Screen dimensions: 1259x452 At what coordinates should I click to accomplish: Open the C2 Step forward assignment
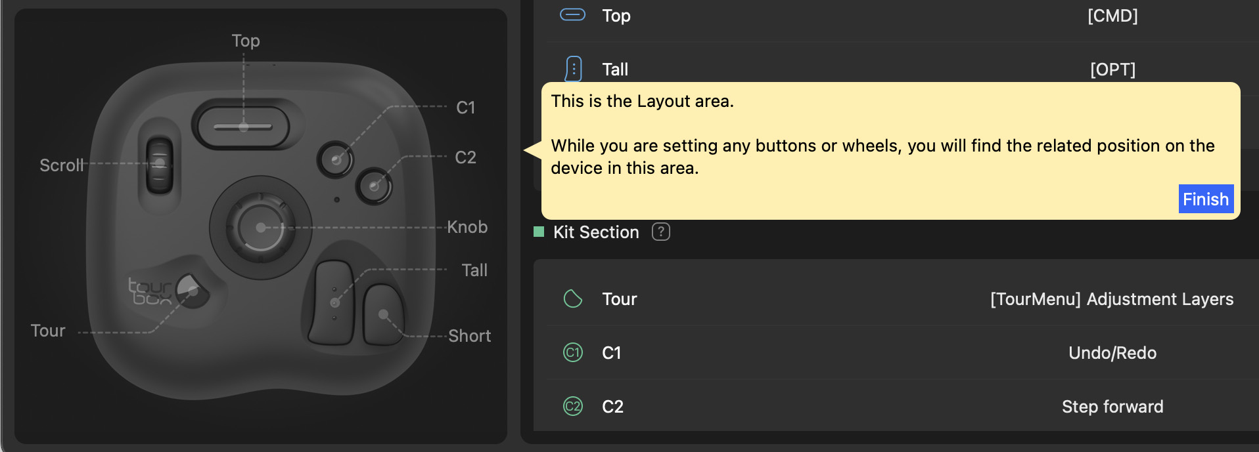1112,407
